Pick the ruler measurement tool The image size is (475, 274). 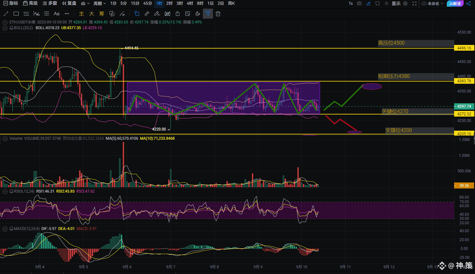click(147, 14)
